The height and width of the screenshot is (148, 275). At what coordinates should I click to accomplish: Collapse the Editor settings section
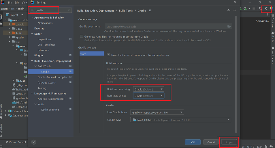pyautogui.click(x=32, y=34)
